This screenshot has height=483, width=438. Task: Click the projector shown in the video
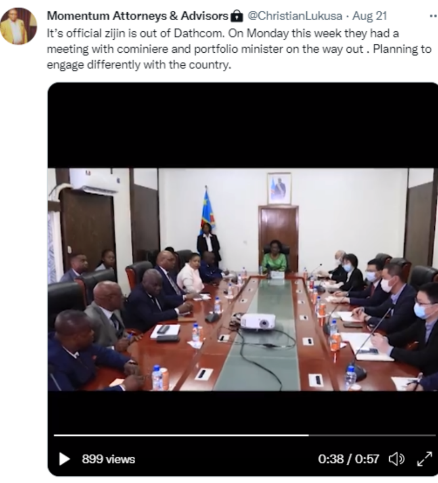tap(258, 321)
